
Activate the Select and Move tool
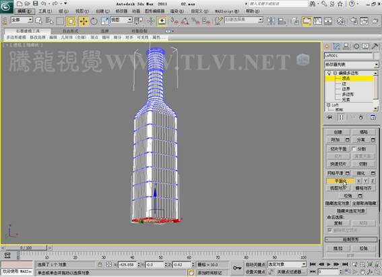click(84, 21)
